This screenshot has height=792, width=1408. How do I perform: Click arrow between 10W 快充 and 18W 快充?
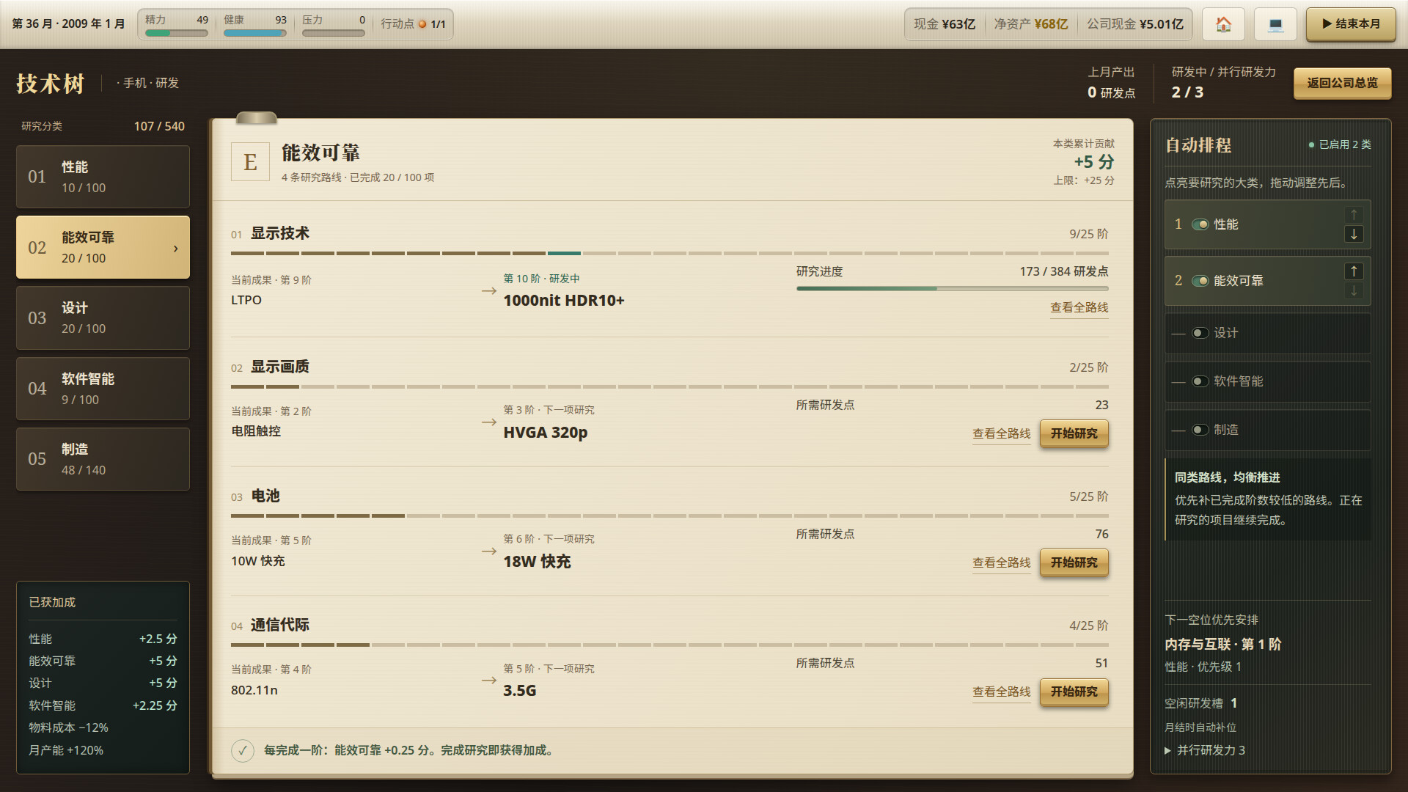coord(489,551)
